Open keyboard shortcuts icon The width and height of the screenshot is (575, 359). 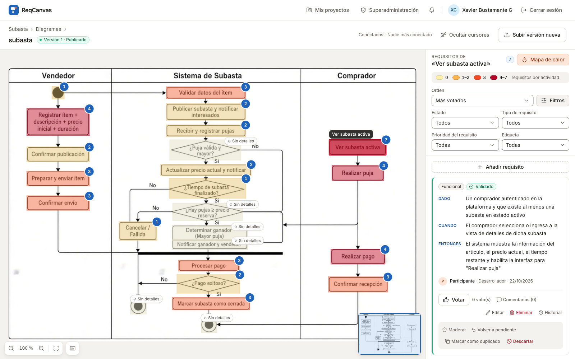click(x=73, y=348)
